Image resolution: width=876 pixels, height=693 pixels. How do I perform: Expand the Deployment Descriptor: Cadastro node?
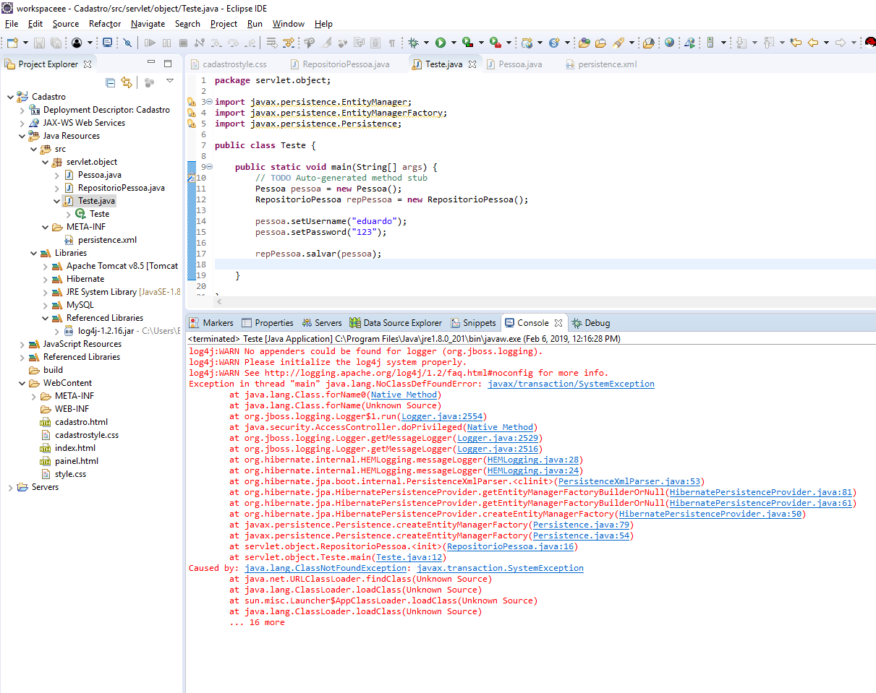22,110
